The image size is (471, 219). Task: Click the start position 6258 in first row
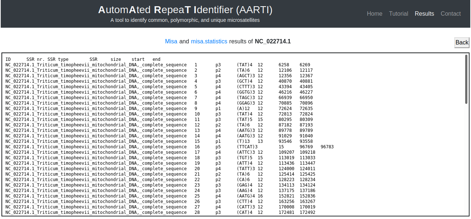click(x=284, y=65)
